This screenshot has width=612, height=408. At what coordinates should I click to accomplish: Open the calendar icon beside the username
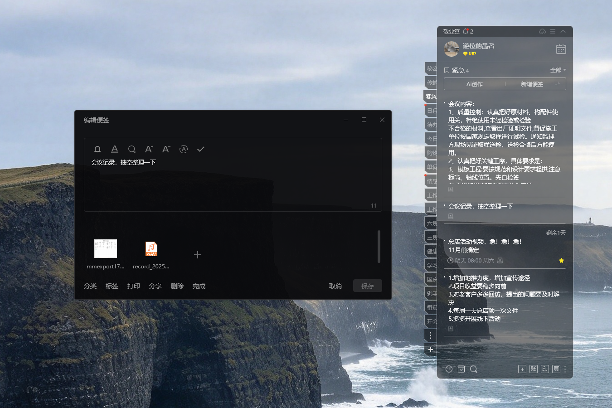click(x=561, y=49)
